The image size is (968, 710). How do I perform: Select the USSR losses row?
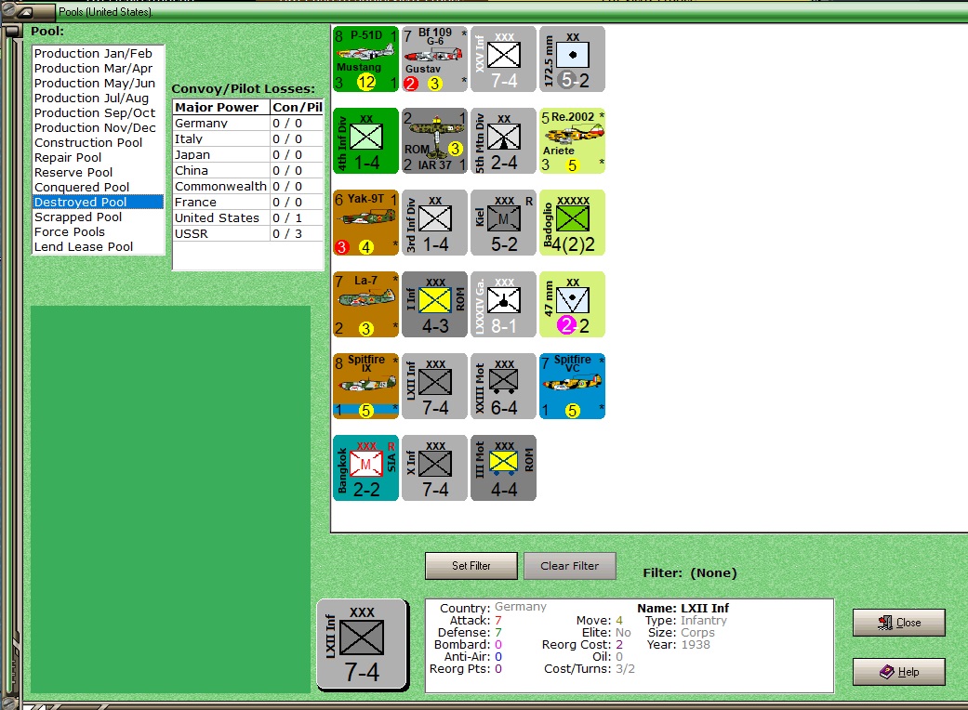point(248,234)
